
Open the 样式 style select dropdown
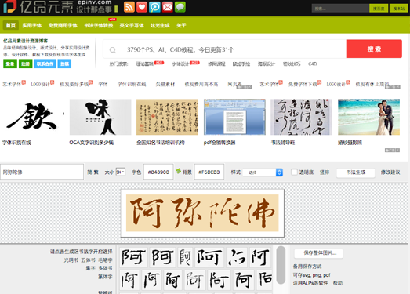click(x=263, y=172)
